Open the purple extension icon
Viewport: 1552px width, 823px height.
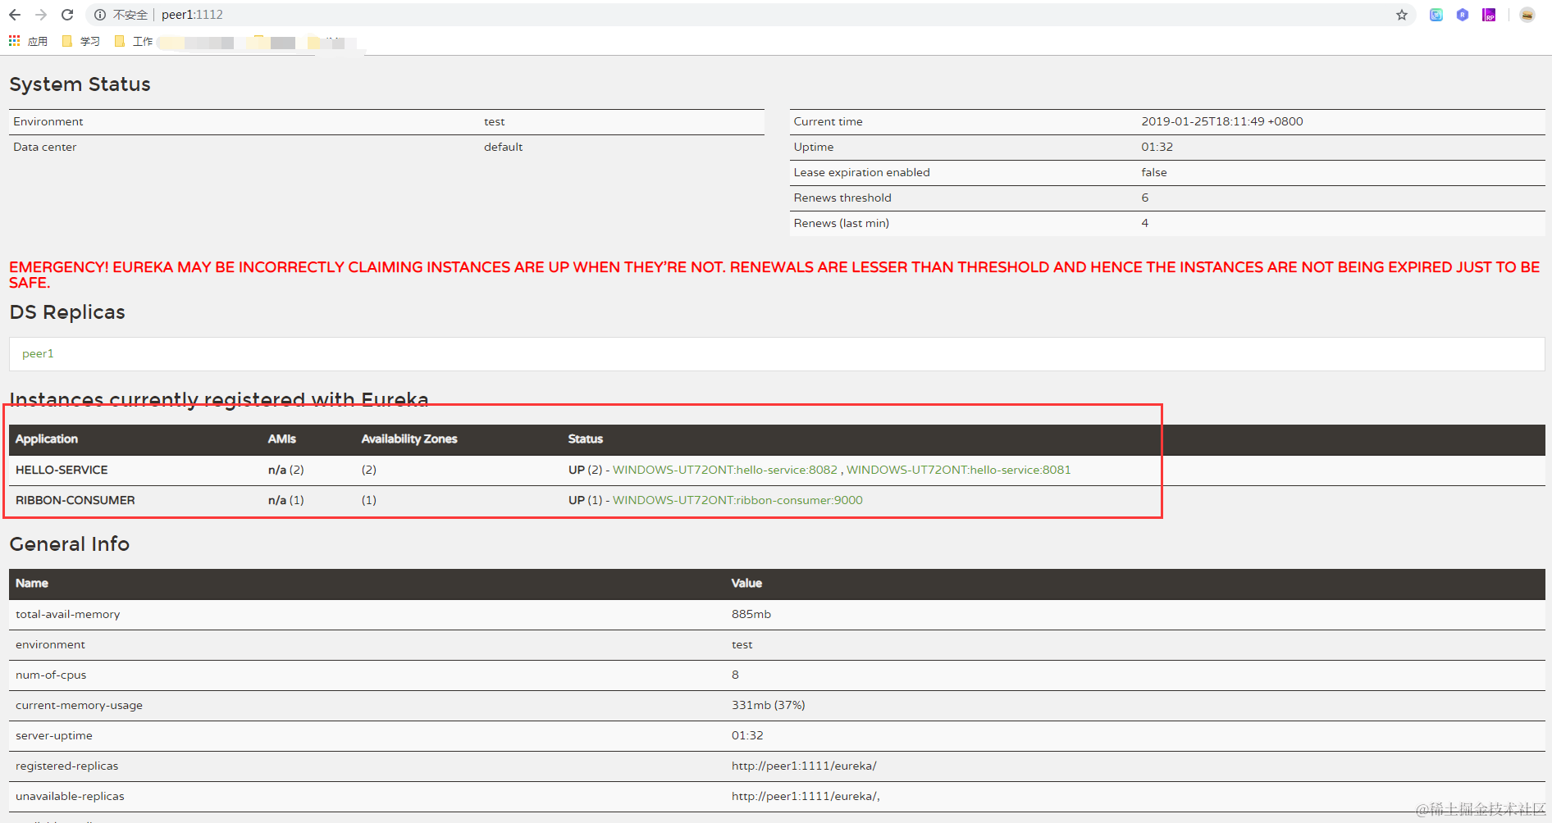click(1489, 15)
